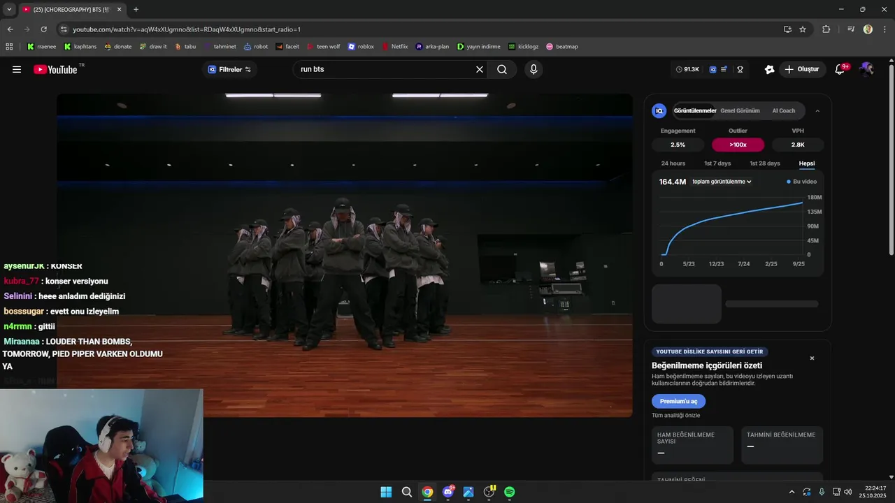Click the views growth line chart
Image resolution: width=895 pixels, height=503 pixels.
(732, 228)
